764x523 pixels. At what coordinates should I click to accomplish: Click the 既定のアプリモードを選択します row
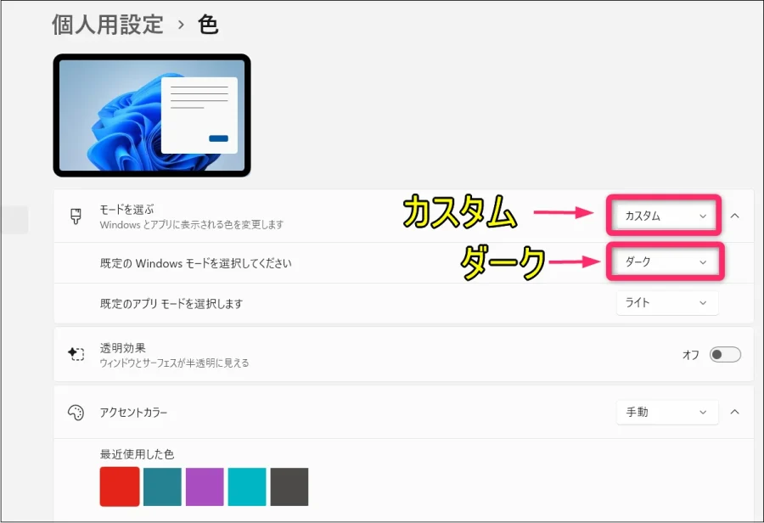click(x=340, y=302)
